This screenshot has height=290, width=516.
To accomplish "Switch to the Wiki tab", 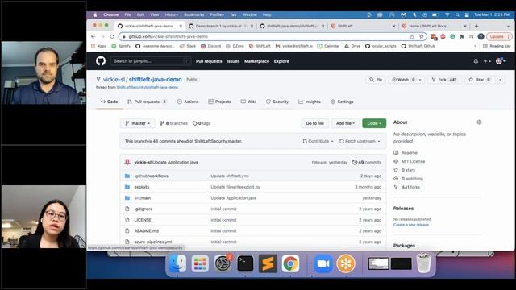I will (x=248, y=101).
